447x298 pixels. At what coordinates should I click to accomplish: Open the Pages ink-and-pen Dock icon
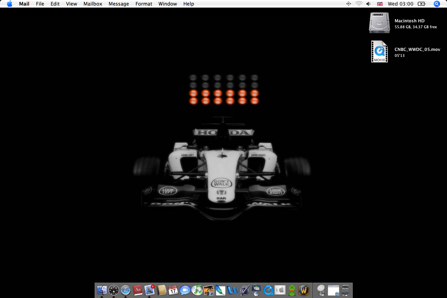[x=244, y=290]
